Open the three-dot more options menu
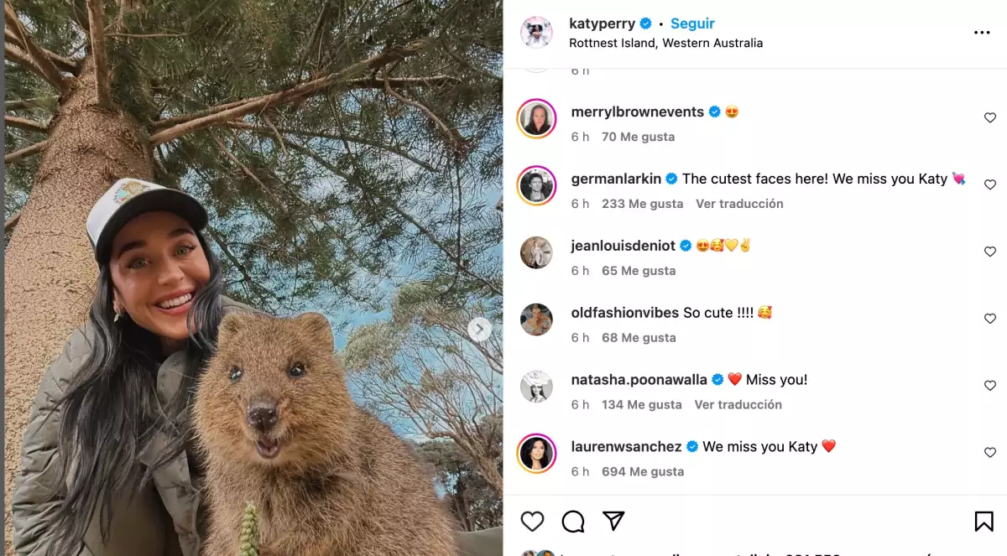The image size is (1007, 556). [x=982, y=33]
